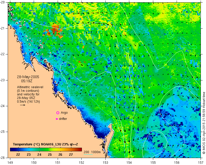This screenshot has height=165, width=206.
Task: Click longitude label 149 on the axis
Action: tap(10, 163)
